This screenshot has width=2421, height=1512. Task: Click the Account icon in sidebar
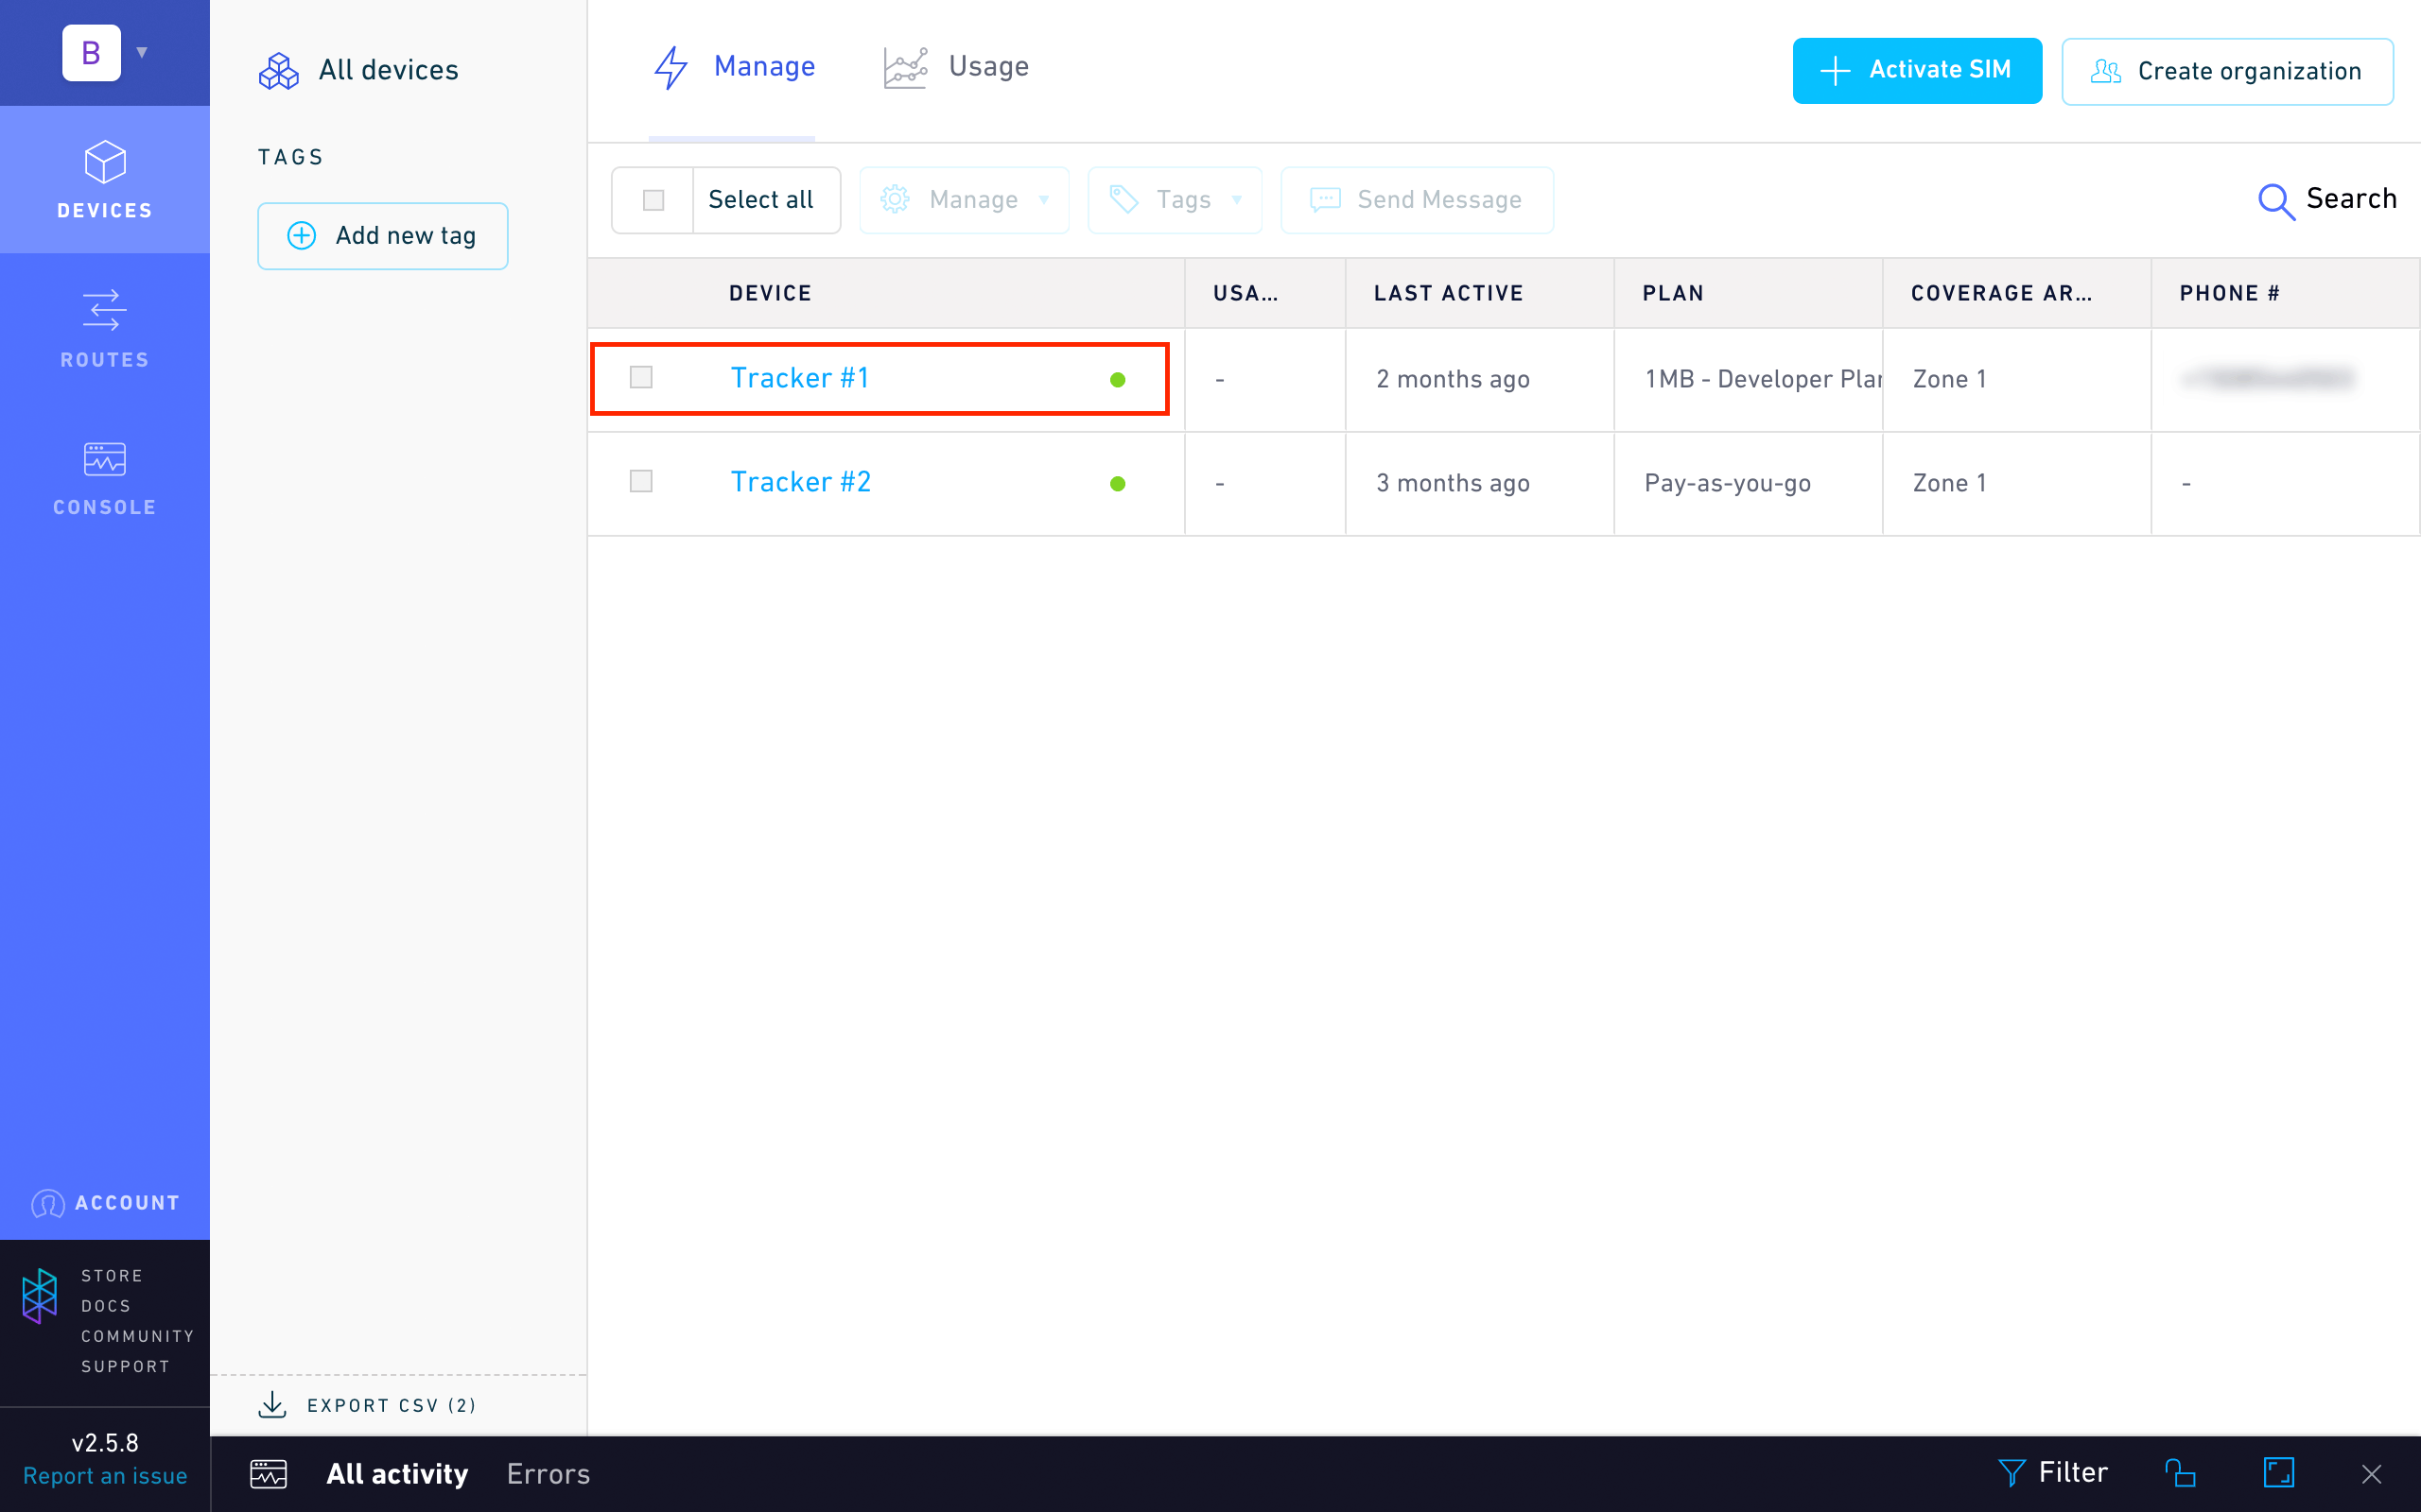pos(47,1202)
